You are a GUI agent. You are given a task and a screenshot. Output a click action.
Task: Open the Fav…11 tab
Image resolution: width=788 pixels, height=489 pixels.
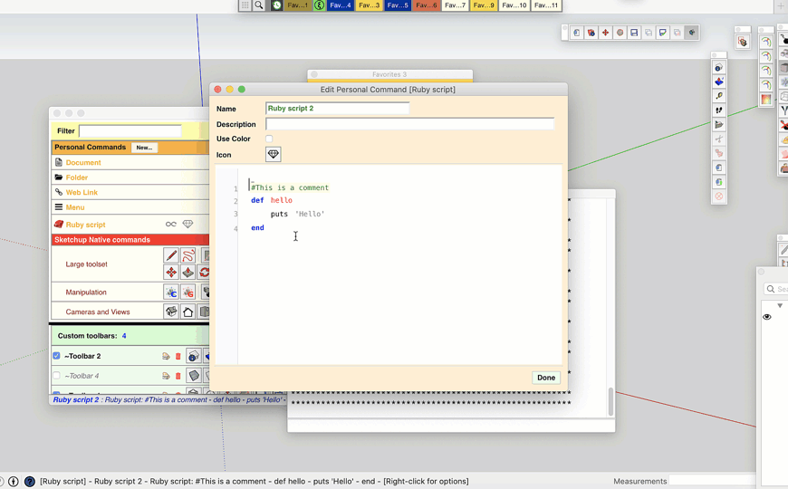point(546,5)
